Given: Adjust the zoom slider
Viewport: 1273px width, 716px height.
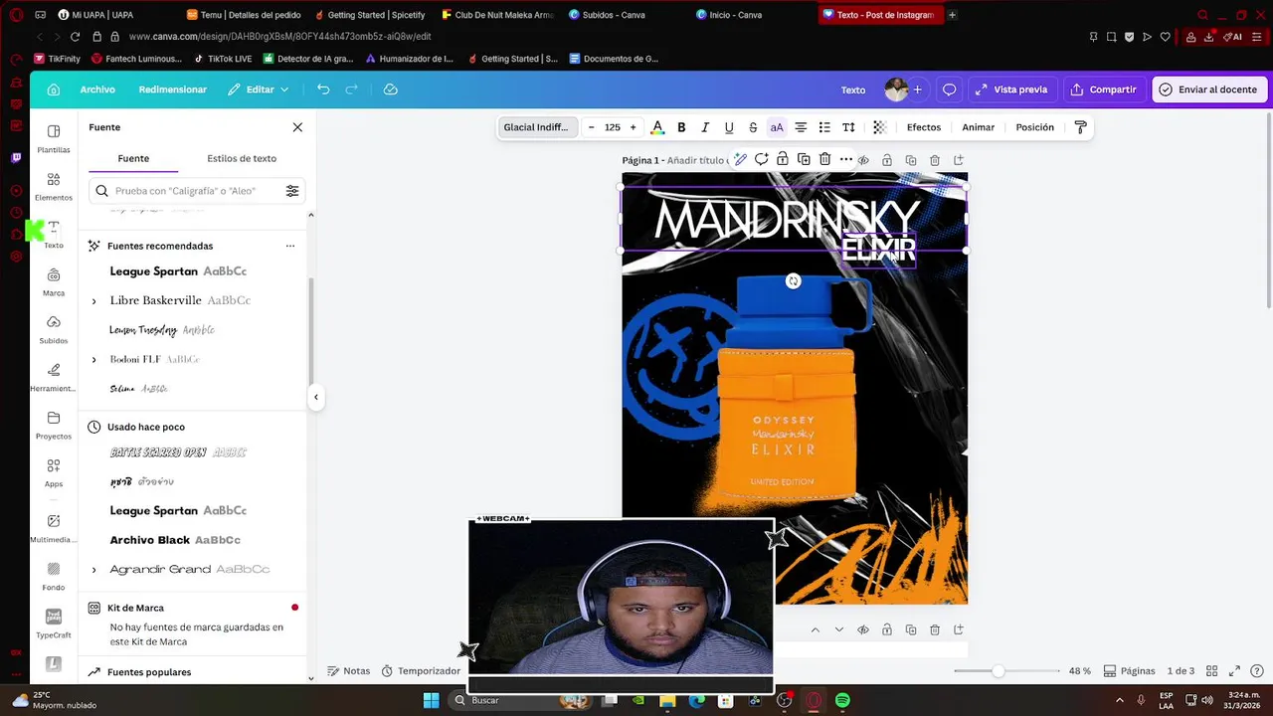Looking at the screenshot, I should 998,671.
